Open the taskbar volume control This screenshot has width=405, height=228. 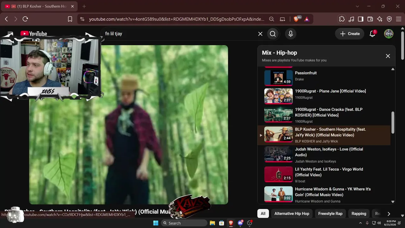tap(379, 223)
